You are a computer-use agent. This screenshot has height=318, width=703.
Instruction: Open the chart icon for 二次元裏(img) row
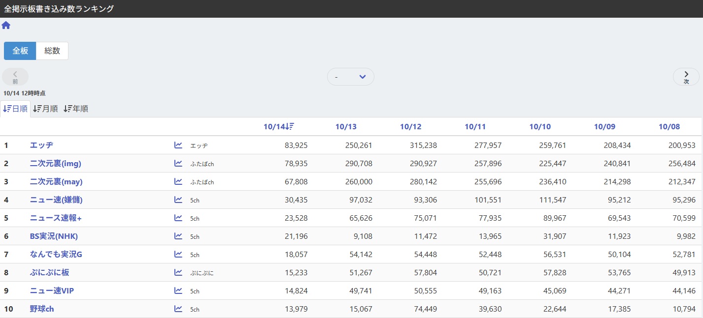[178, 163]
